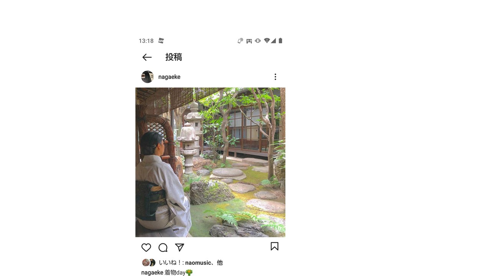Open the 投稿 header title

(x=173, y=57)
